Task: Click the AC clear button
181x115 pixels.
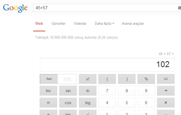Action: 166,79
